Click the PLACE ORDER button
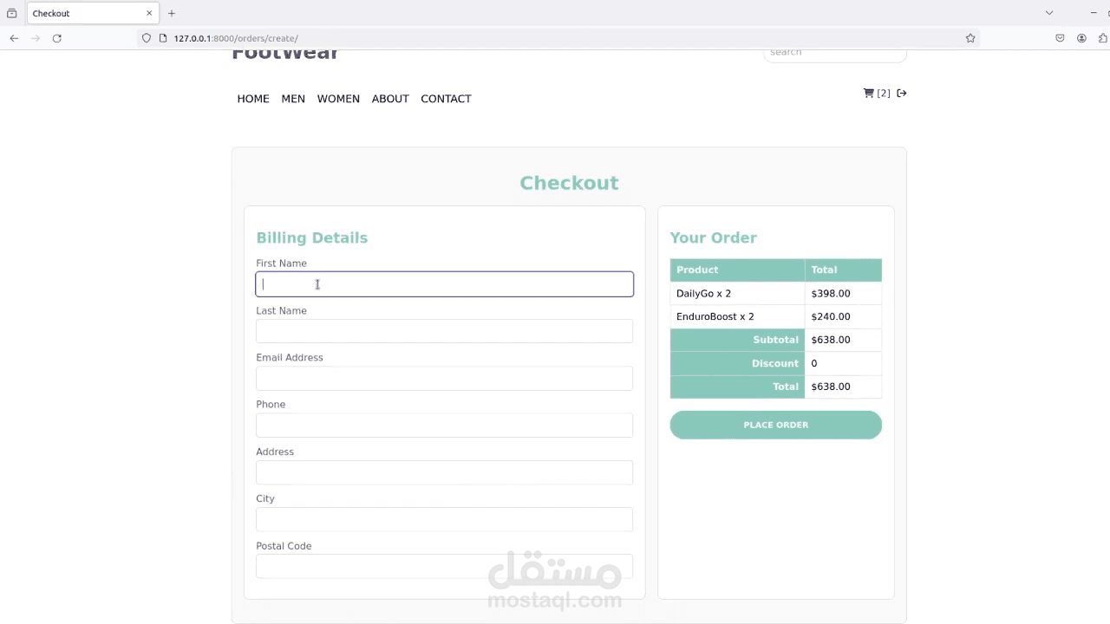1110x624 pixels. (776, 425)
